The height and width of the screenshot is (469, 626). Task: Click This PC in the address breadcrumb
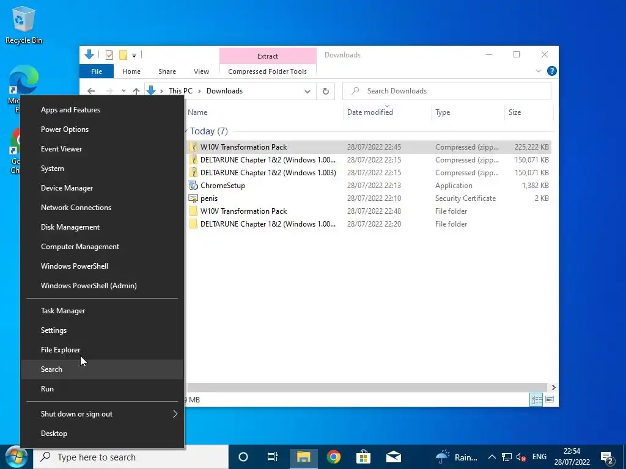point(180,91)
